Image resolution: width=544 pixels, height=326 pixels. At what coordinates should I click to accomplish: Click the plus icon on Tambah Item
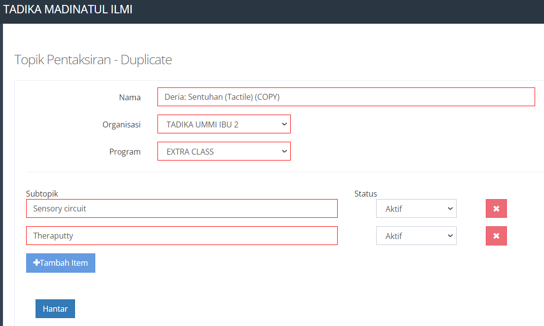pos(37,263)
